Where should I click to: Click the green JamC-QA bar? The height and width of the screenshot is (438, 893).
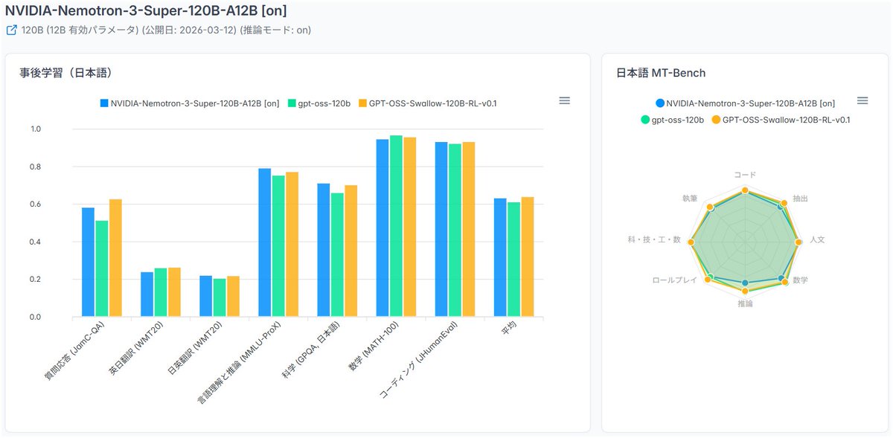click(102, 269)
